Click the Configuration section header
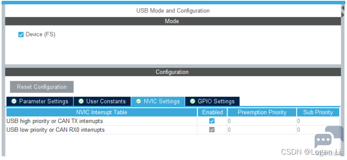The height and width of the screenshot is (160, 347). pyautogui.click(x=173, y=72)
